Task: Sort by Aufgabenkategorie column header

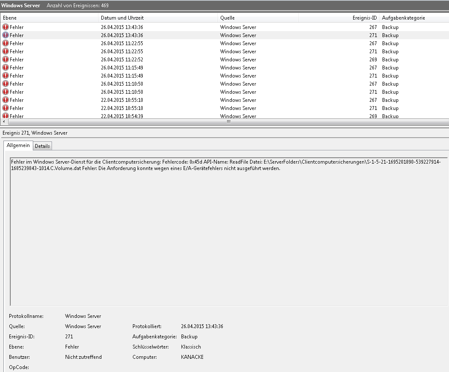Action: 414,18
